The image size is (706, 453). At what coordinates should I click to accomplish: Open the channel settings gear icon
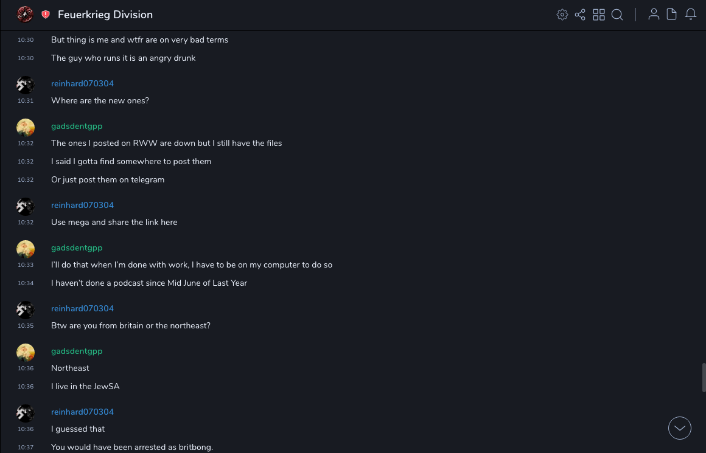[x=562, y=15]
